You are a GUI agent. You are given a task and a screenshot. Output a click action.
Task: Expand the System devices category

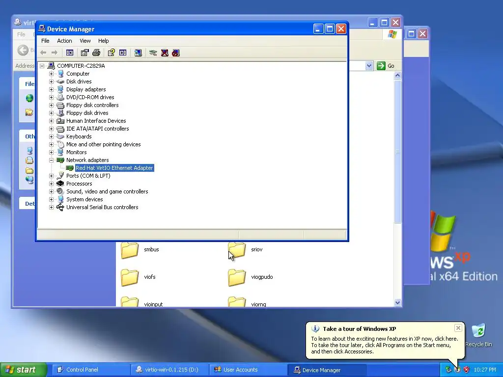51,199
